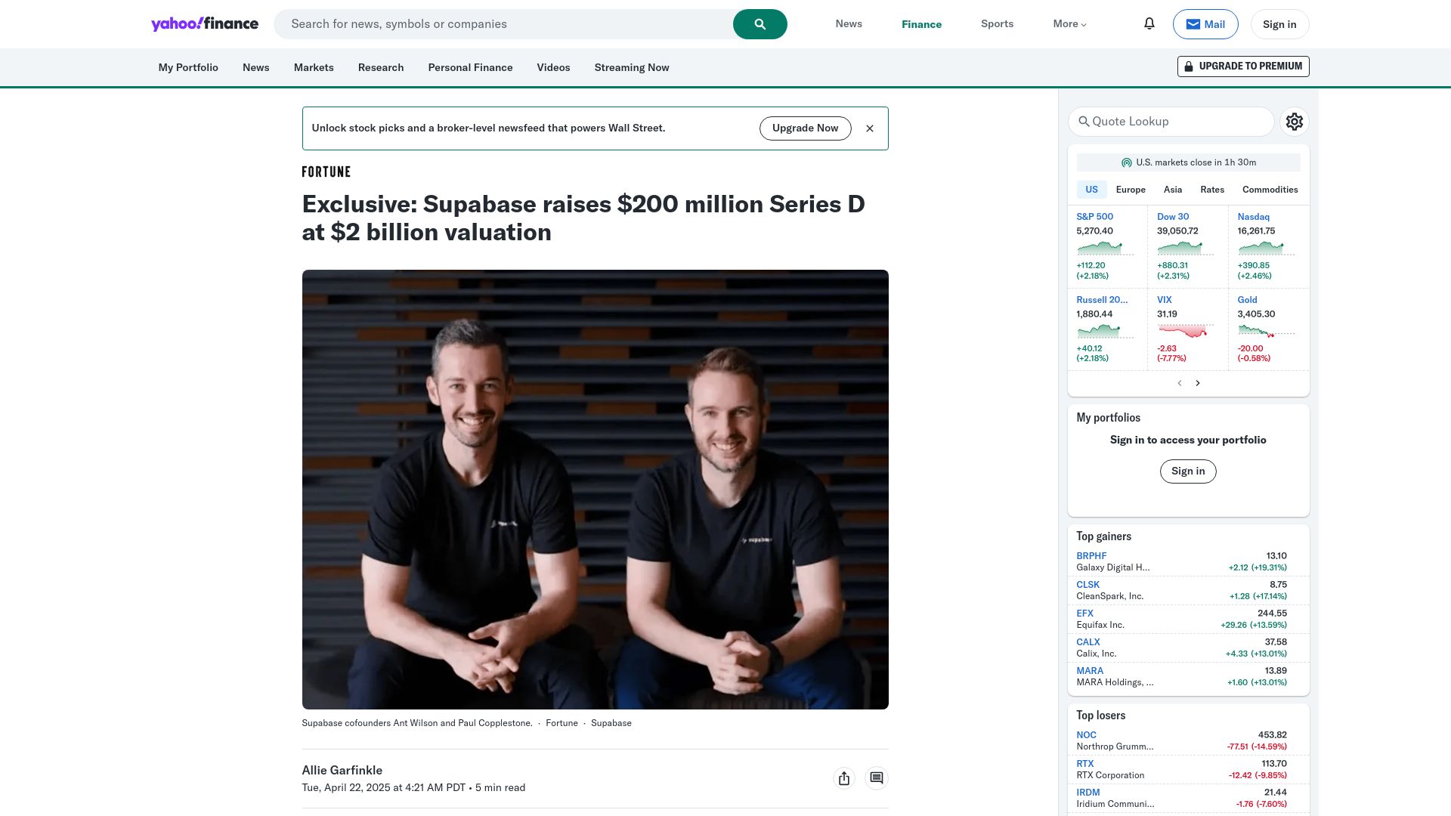Open the S&P 500 index link
This screenshot has height=816, width=1451.
pyautogui.click(x=1094, y=217)
